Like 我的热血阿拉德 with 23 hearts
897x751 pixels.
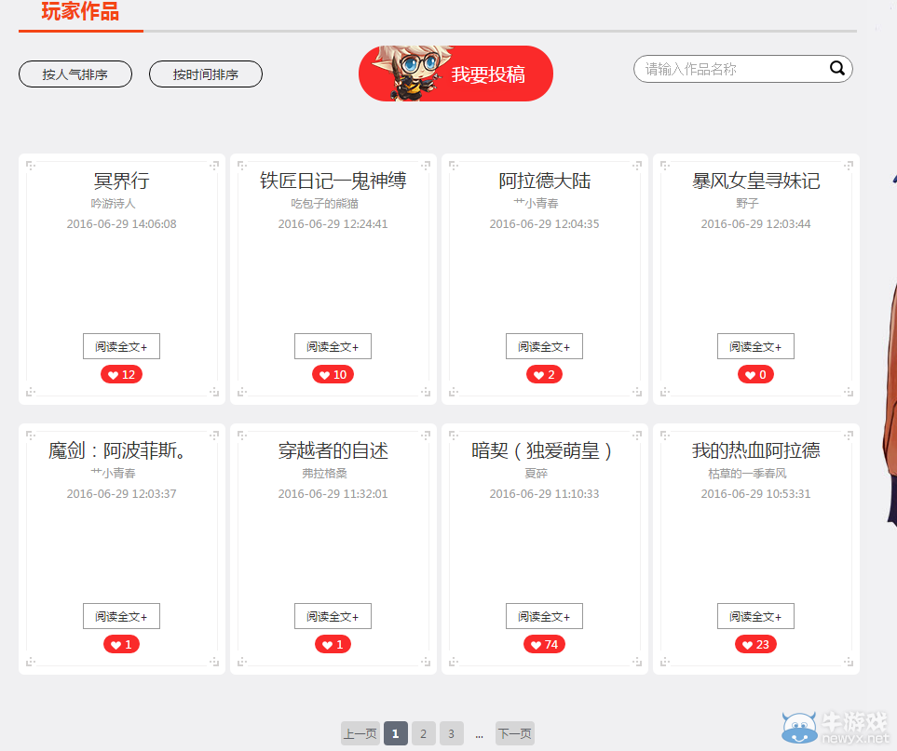(755, 645)
